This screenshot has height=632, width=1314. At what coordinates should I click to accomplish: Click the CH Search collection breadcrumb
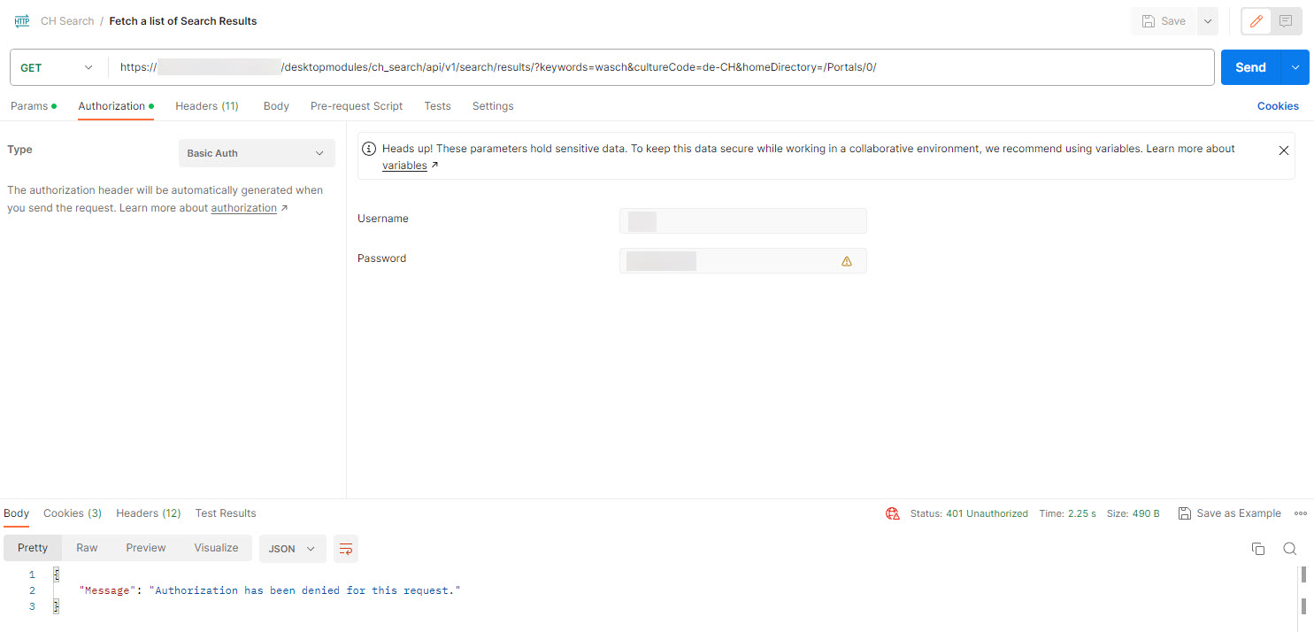(x=67, y=21)
